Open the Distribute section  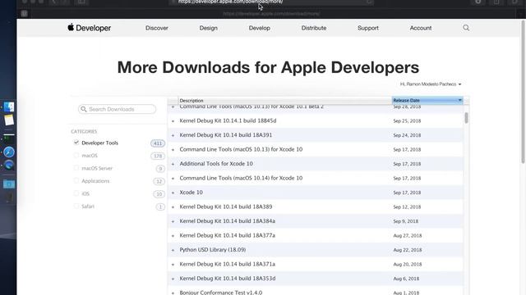point(314,28)
